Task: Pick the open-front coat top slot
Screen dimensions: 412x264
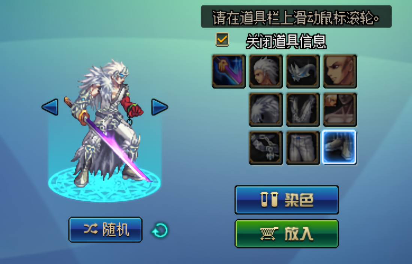Action: tap(303, 109)
